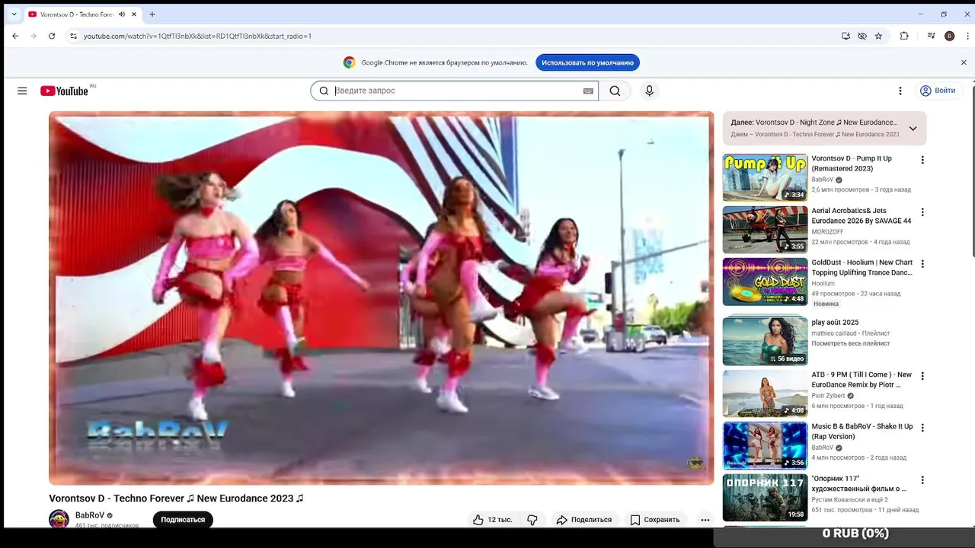
Task: Go back with the browser back arrow
Action: coord(15,36)
